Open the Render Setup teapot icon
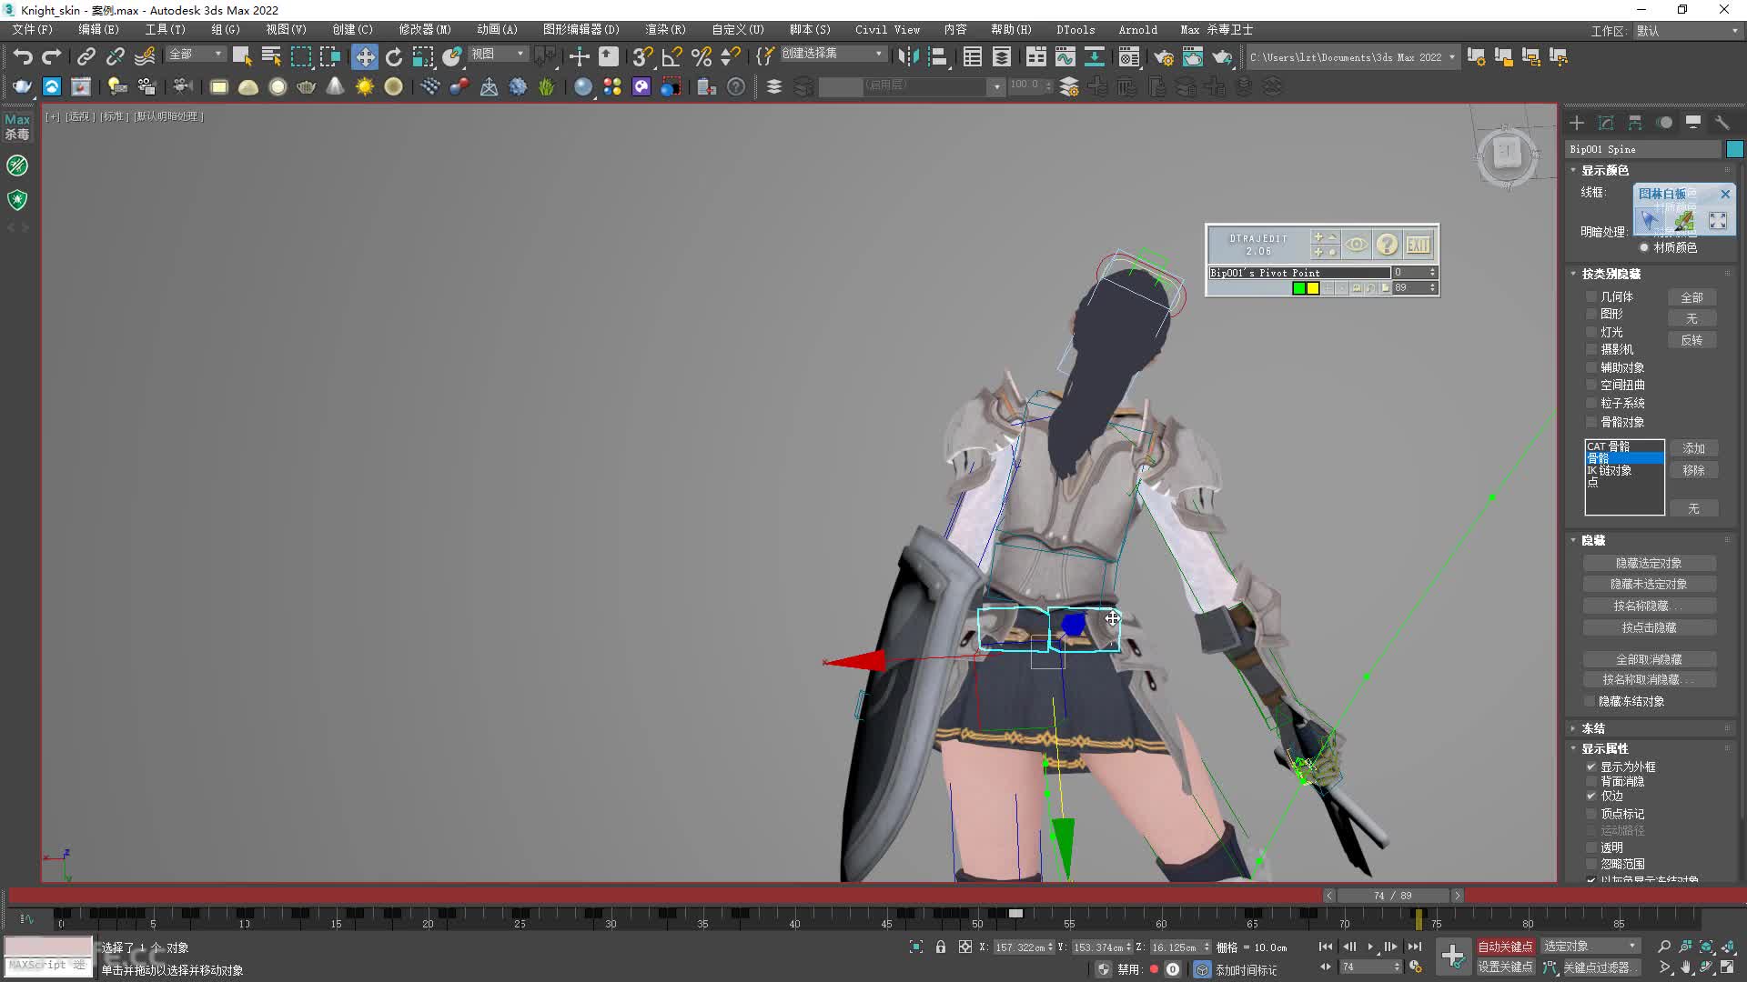 click(x=1163, y=56)
